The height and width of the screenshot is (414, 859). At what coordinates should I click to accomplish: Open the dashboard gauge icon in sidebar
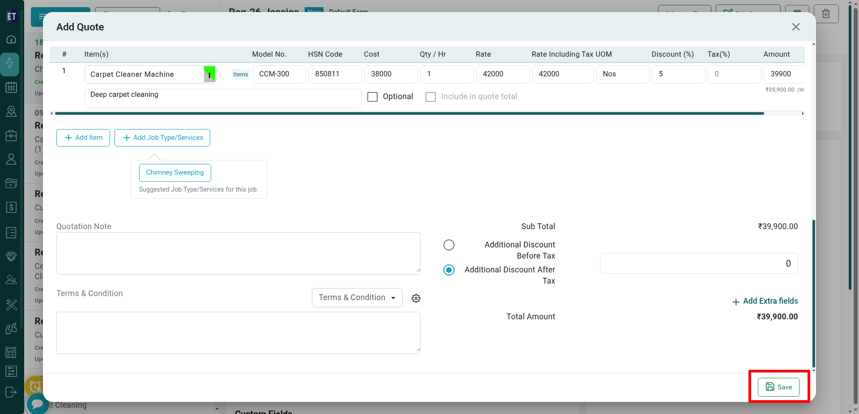(x=11, y=40)
